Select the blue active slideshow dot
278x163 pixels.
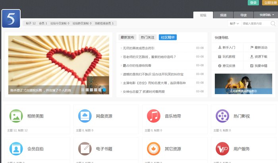(x=104, y=90)
